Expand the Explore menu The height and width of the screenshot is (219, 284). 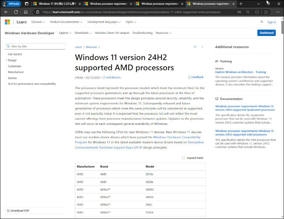tap(65, 33)
